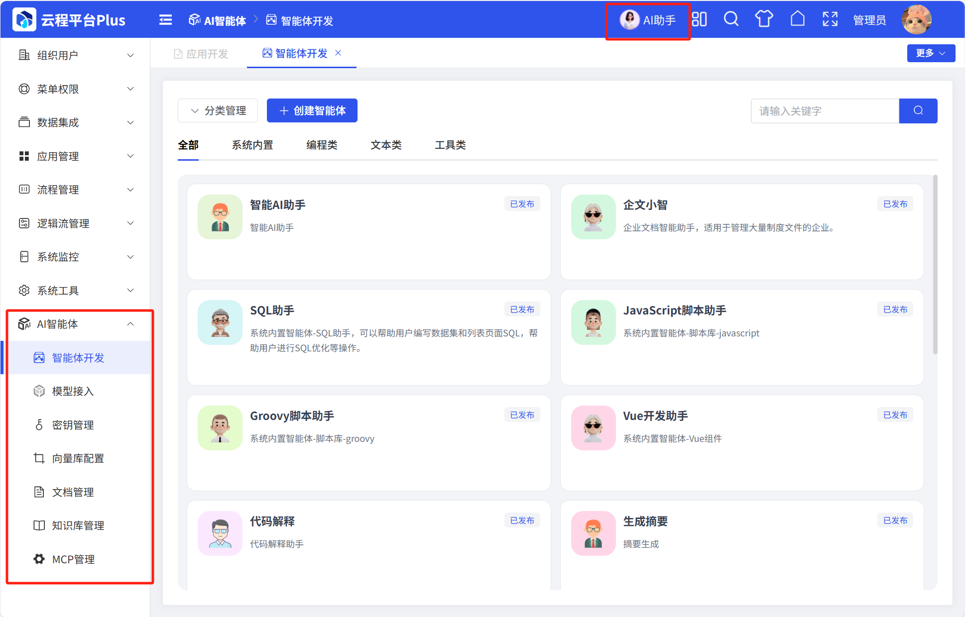Viewport: 965px width, 617px height.
Task: Close the 智能体开发 tab
Action: [x=338, y=53]
